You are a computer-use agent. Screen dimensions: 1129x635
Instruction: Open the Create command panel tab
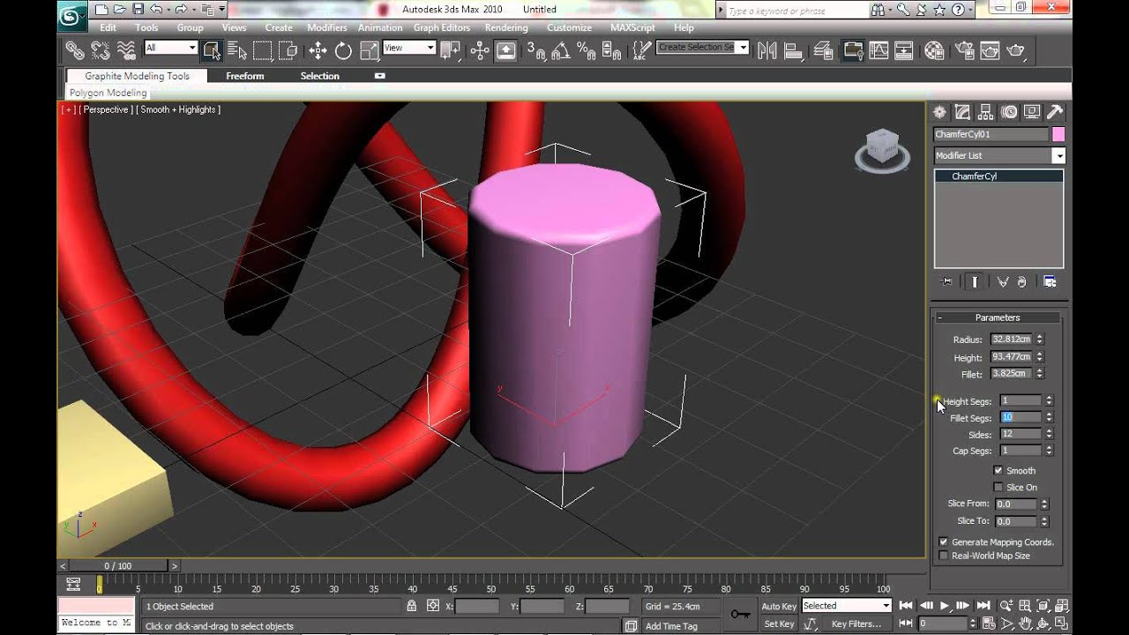click(939, 112)
